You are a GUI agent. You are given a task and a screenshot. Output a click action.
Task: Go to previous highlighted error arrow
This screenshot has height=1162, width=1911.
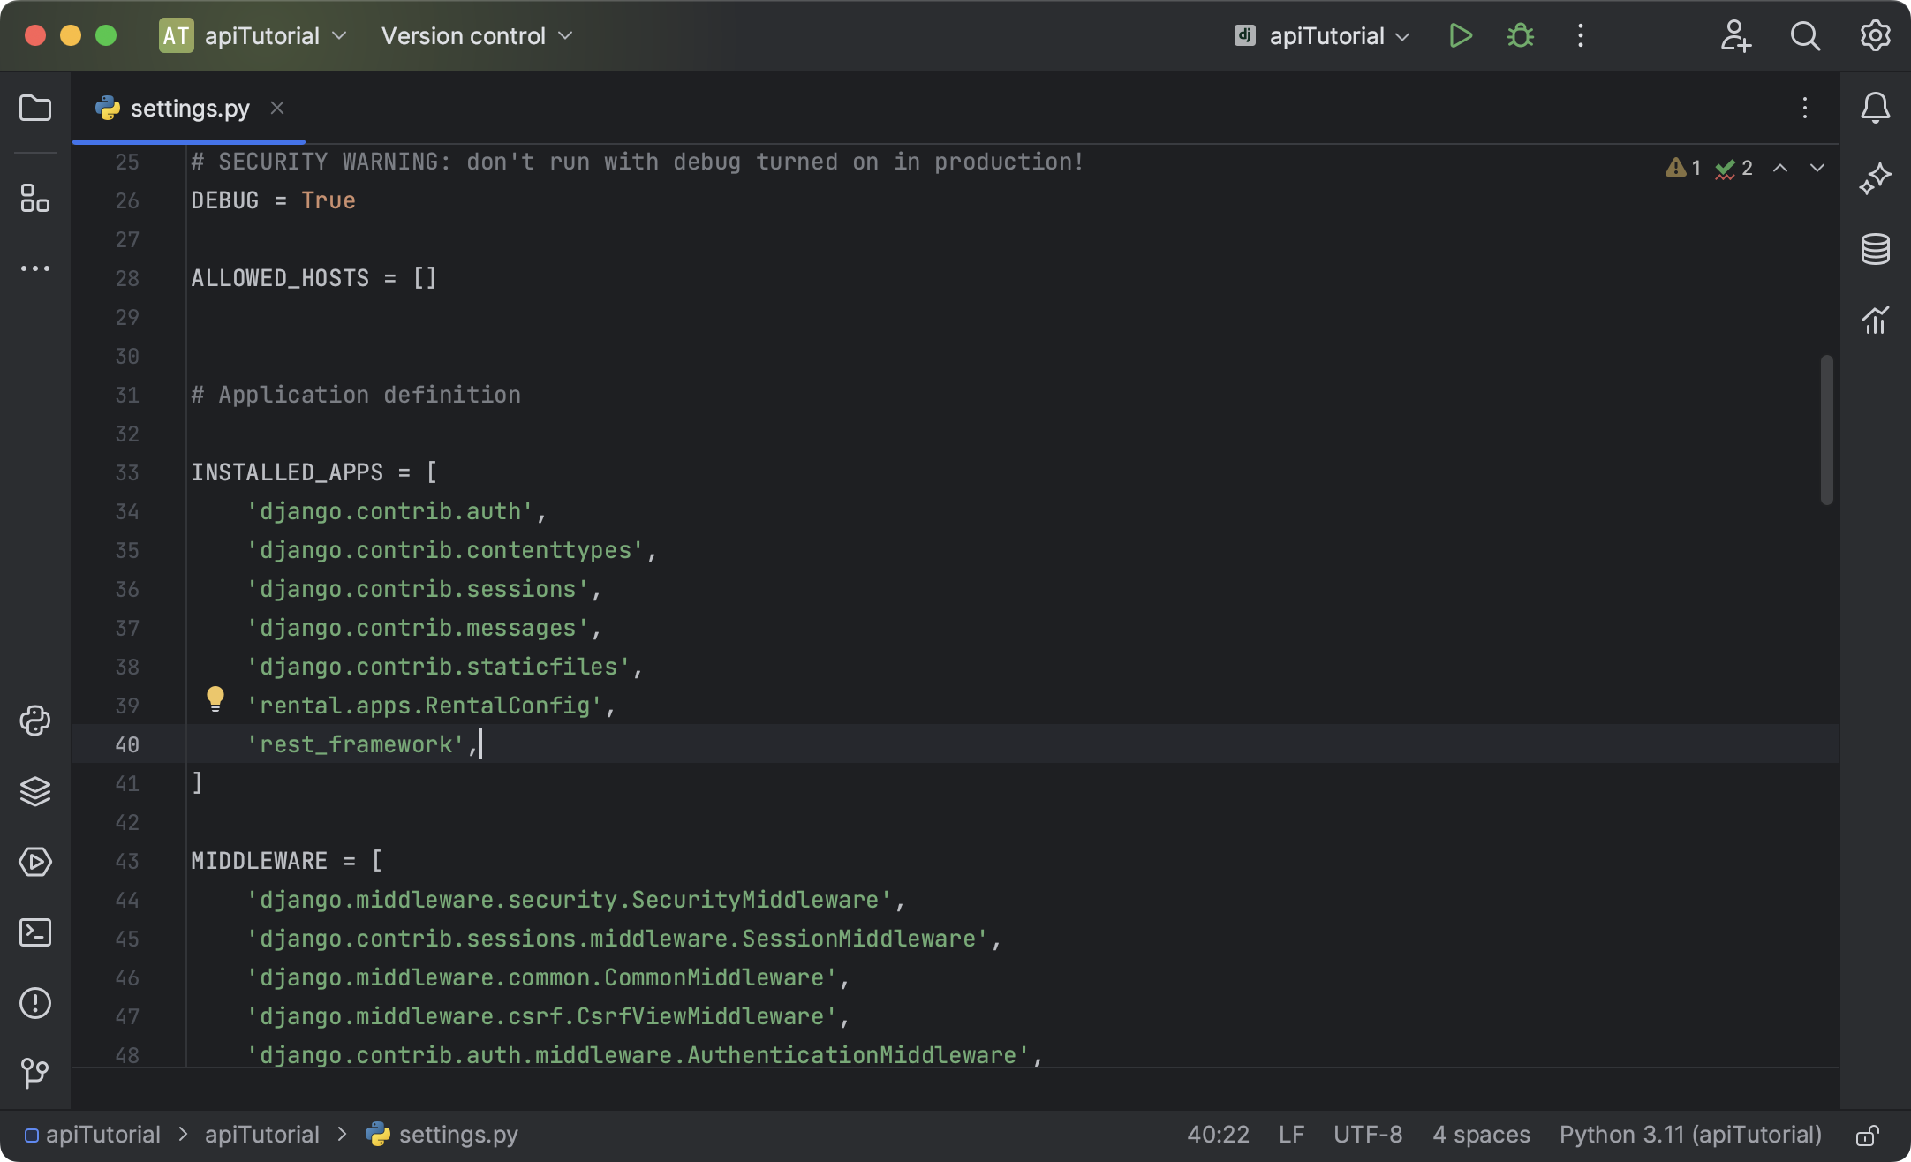[1780, 168]
